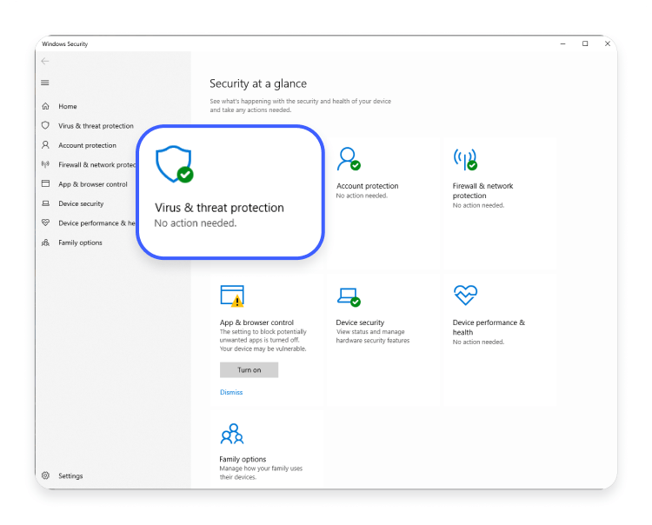Click the Family options people icon in sidebar

pyautogui.click(x=46, y=243)
